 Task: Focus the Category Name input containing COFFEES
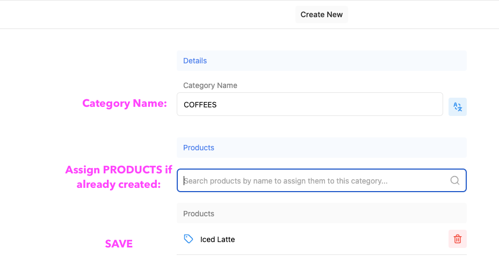click(309, 104)
